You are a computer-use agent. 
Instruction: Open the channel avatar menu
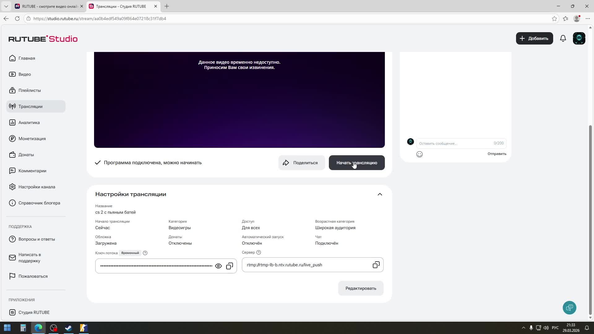tap(579, 38)
